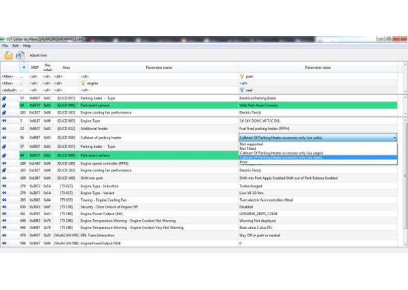Viewport: 408px width, 290px height.
Task: Open the Edit menu
Action: (x=14, y=46)
